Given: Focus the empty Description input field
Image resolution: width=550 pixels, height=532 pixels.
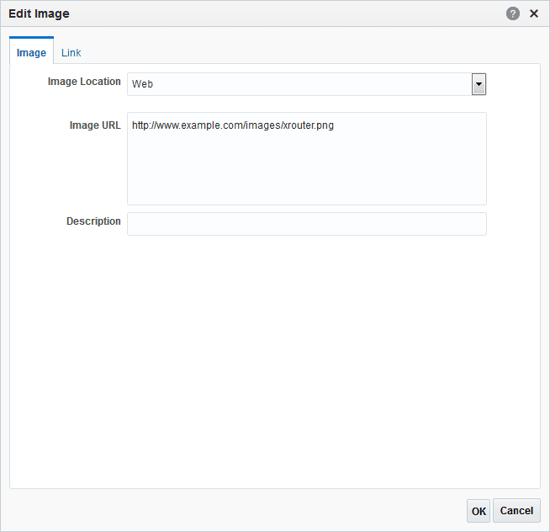Looking at the screenshot, I should click(x=306, y=223).
